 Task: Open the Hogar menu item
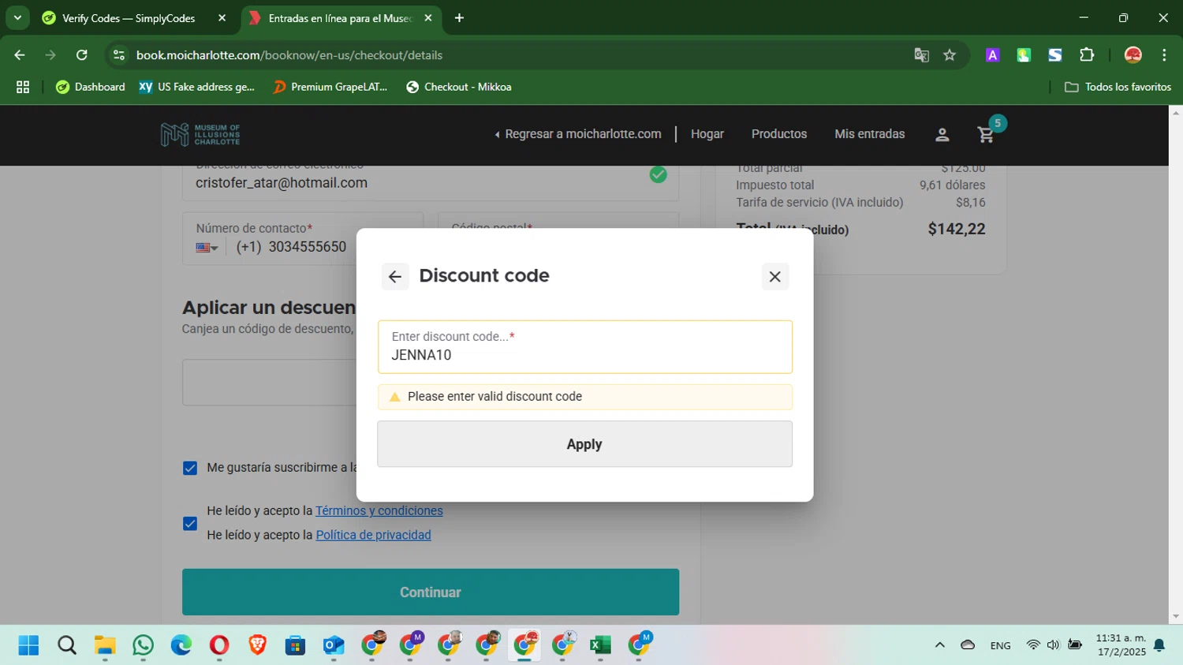click(707, 134)
